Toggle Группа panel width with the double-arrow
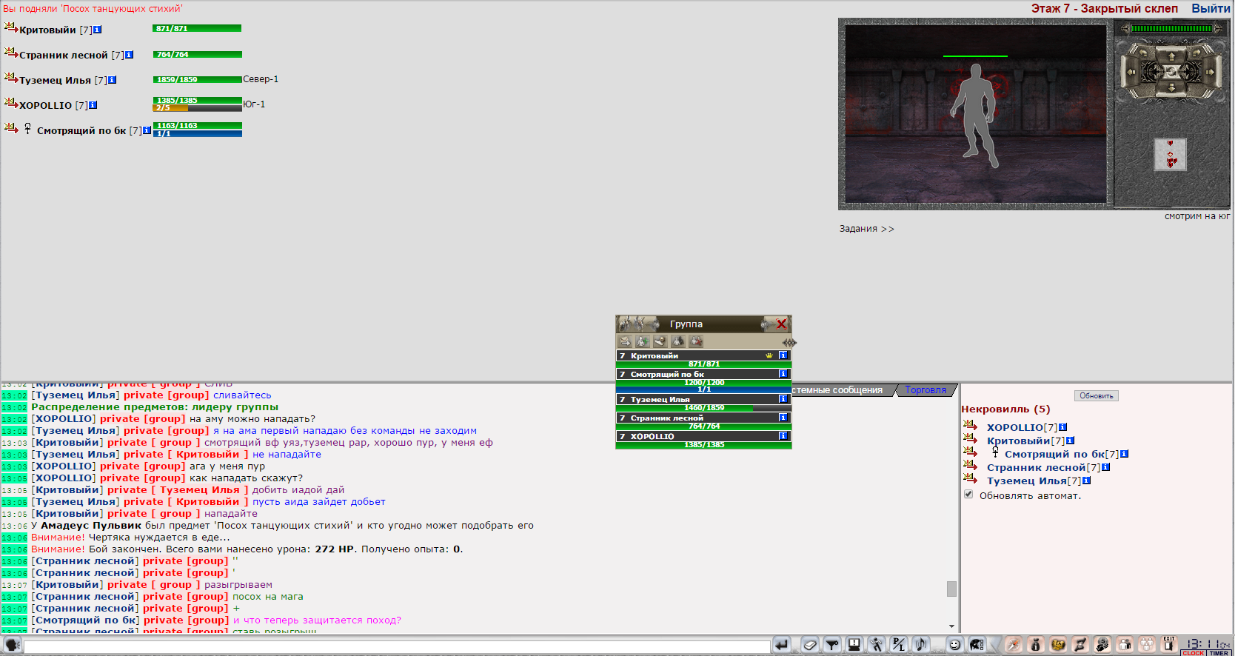The image size is (1235, 656). pos(789,343)
